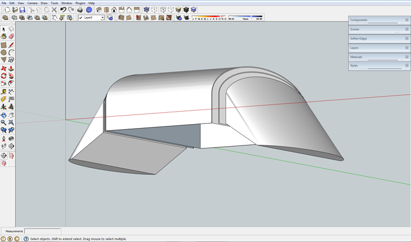The height and width of the screenshot is (242, 411).
Task: Select the Circle drawing tool
Action: [4, 52]
